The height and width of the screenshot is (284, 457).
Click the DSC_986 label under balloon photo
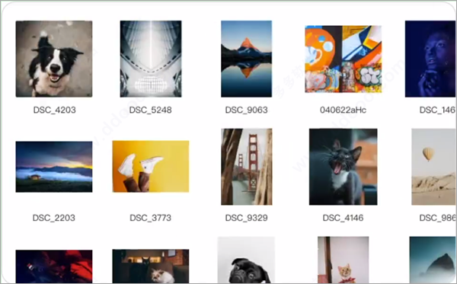click(437, 218)
